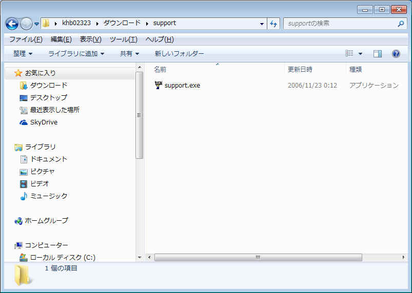This screenshot has height=293, width=412.
Task: Open the 共有 dropdown
Action: pos(129,54)
